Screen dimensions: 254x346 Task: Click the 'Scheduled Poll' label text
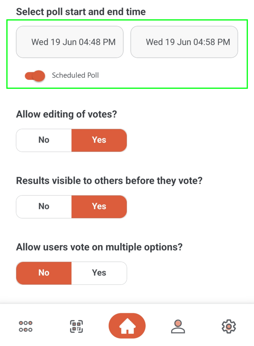tap(75, 75)
